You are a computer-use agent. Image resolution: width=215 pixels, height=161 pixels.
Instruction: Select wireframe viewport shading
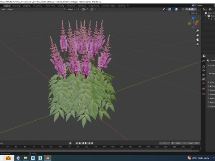pos(187,9)
